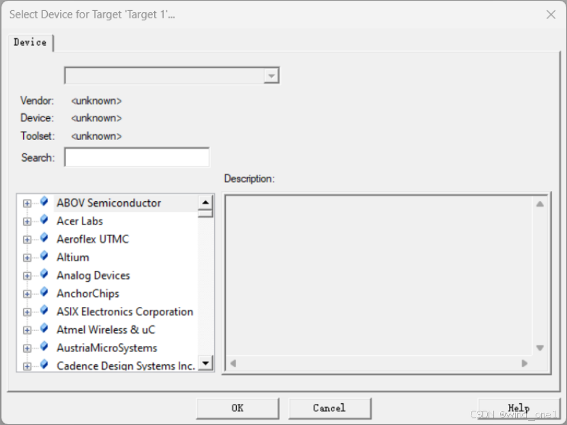Click the Cadence Design Systems icon
567x425 pixels.
pyautogui.click(x=44, y=364)
